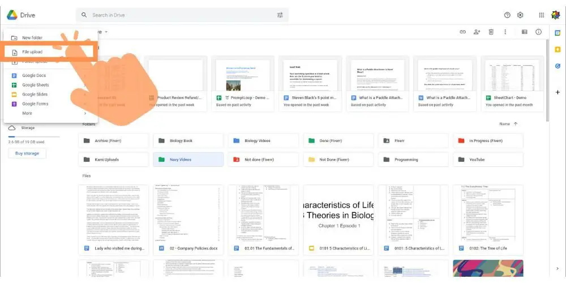Click Get add-ons plus icon
The image size is (566, 283).
(x=558, y=92)
